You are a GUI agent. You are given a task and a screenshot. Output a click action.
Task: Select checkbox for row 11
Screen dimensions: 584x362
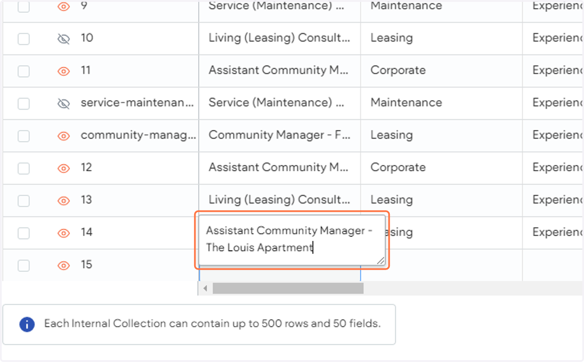24,71
